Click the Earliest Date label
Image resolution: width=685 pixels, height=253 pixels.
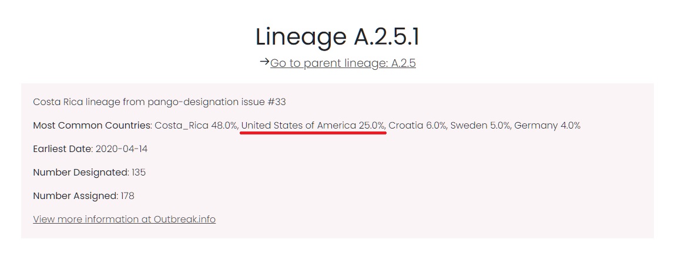pos(62,149)
